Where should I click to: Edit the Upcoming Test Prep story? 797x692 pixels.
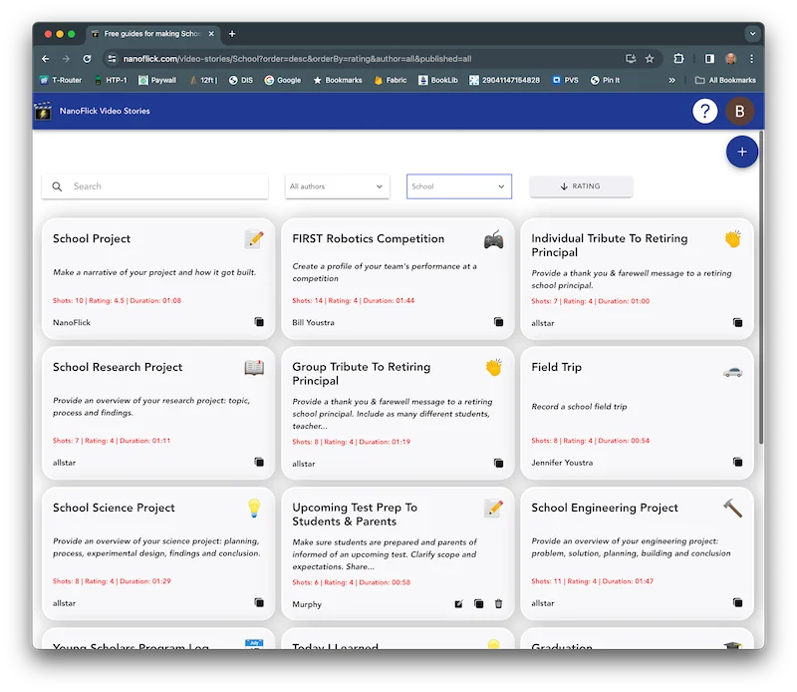[x=458, y=603]
